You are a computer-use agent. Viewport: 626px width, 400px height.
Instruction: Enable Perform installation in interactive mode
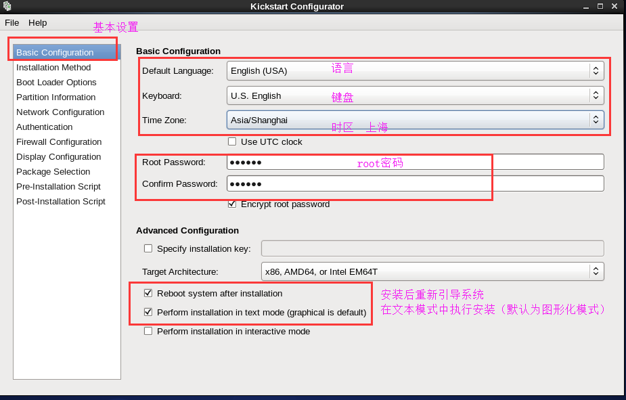(x=148, y=331)
